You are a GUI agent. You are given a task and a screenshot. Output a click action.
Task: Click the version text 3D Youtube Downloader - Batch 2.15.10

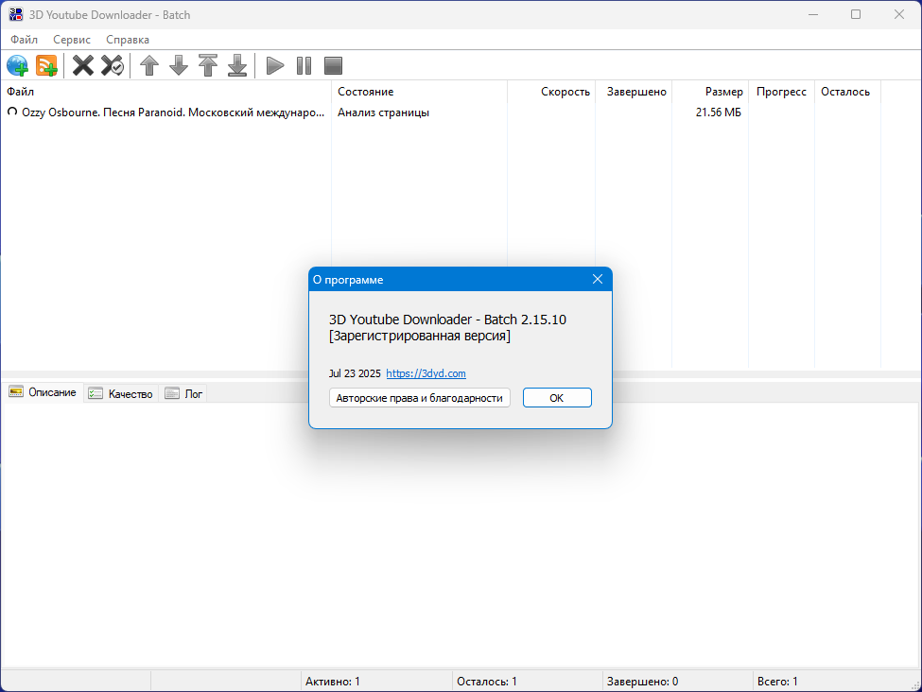(447, 320)
